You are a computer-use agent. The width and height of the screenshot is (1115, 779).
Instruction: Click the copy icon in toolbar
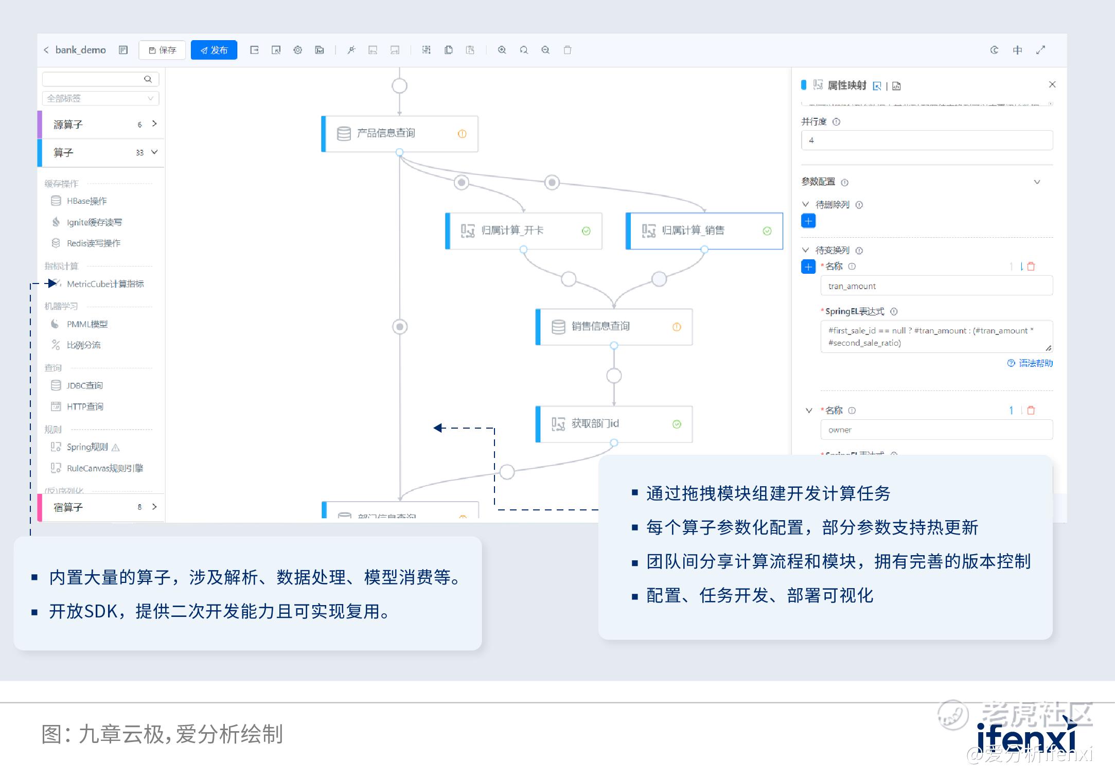[448, 50]
